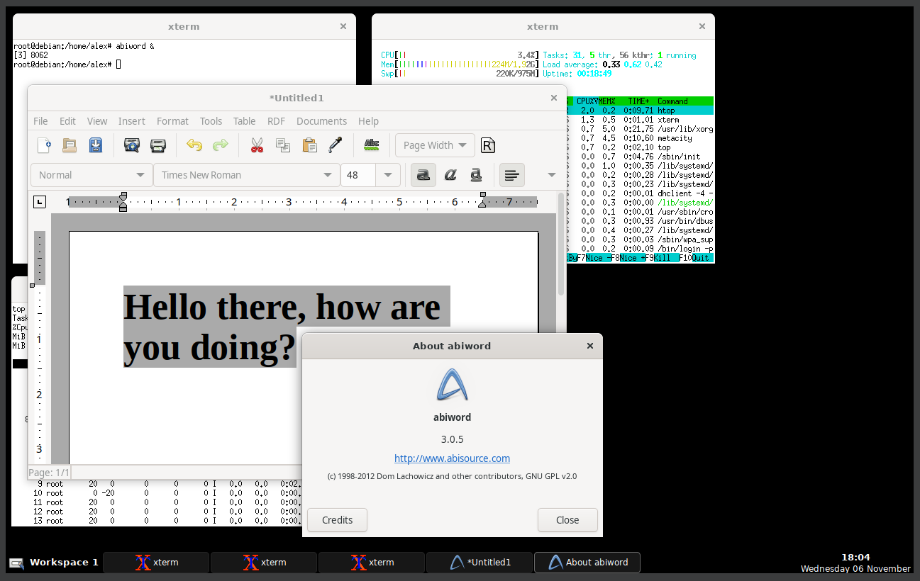
Task: Click the Paste icon
Action: (309, 145)
